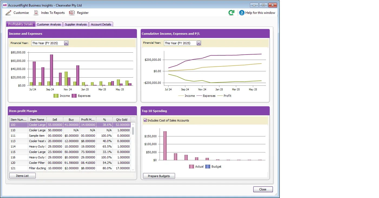Select item 120 Cooler Filter row
Image resolution: width=379 pixels, height=198 pixels.
[x=70, y=163]
